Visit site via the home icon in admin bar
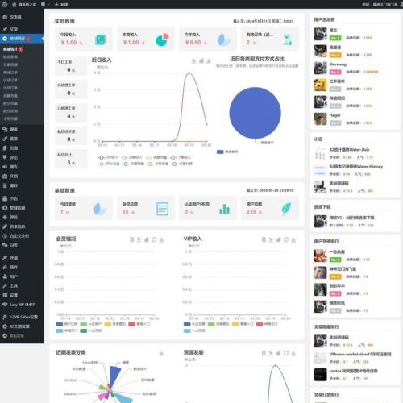Screen dimensions: 403x403 pos(14,5)
